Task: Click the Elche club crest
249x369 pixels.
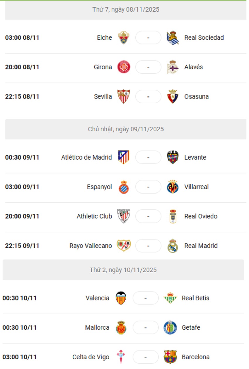Action: [124, 38]
